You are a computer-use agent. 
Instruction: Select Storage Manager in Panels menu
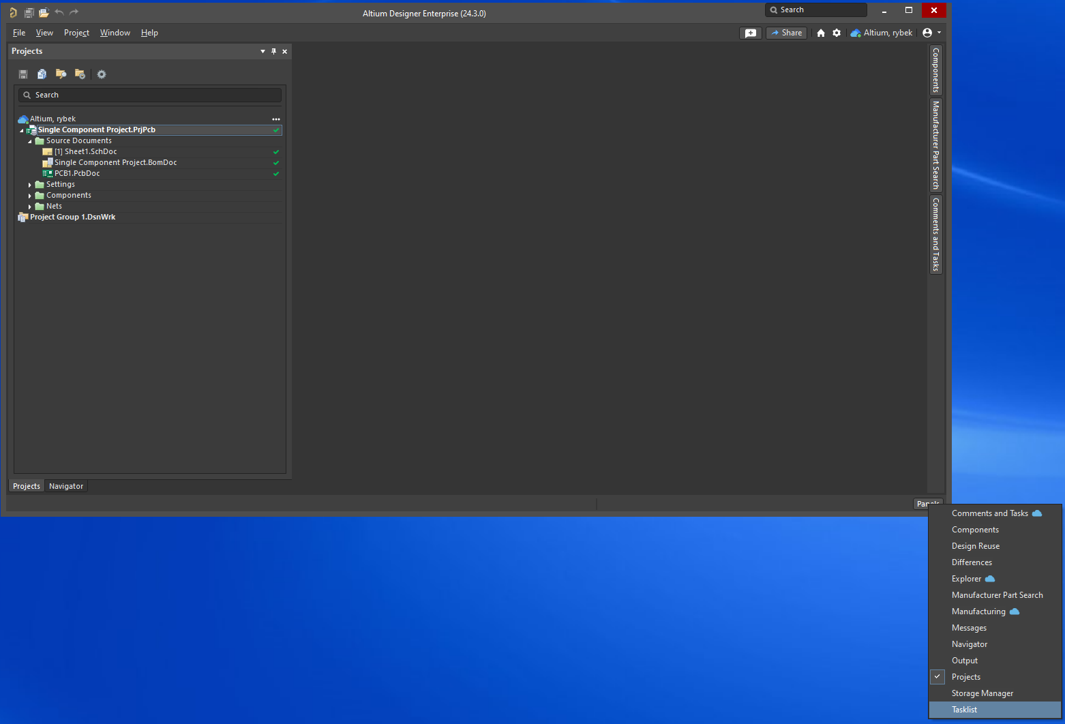click(x=995, y=693)
